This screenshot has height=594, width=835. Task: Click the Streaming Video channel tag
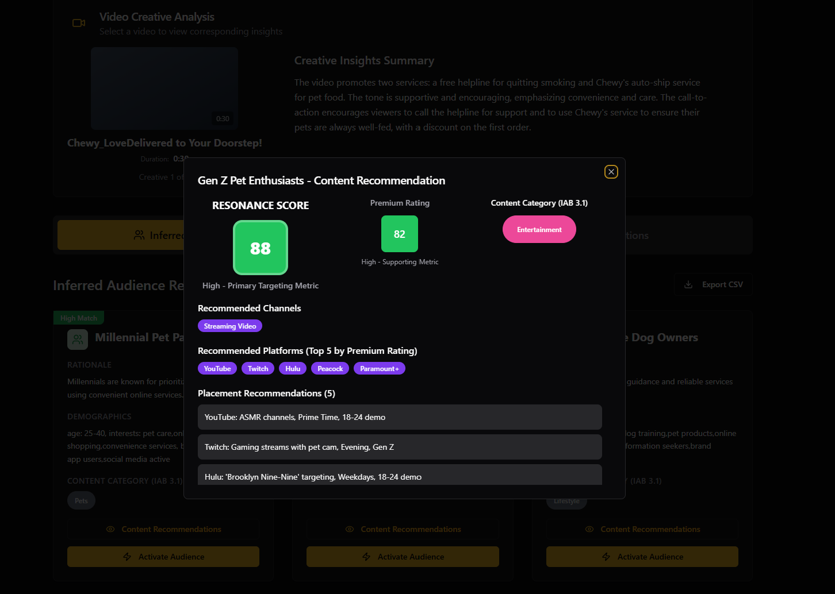tap(230, 326)
